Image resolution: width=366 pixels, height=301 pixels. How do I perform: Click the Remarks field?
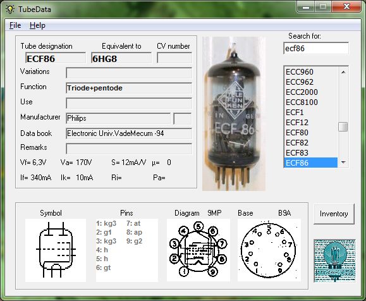pyautogui.click(x=129, y=149)
